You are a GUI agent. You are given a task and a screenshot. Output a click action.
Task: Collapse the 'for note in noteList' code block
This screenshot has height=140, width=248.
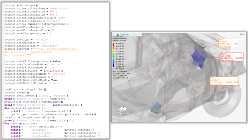[x=3, y=123]
